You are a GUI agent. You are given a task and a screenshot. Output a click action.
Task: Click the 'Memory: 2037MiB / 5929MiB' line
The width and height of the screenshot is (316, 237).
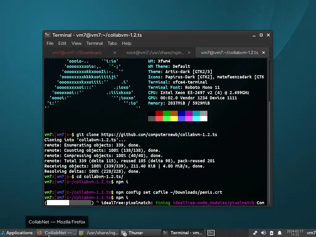(179, 103)
